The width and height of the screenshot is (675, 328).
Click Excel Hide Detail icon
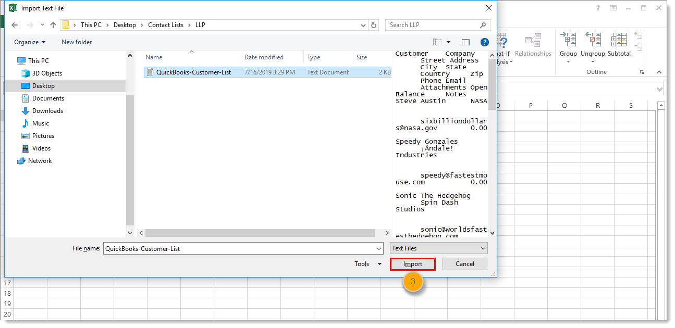tap(638, 46)
